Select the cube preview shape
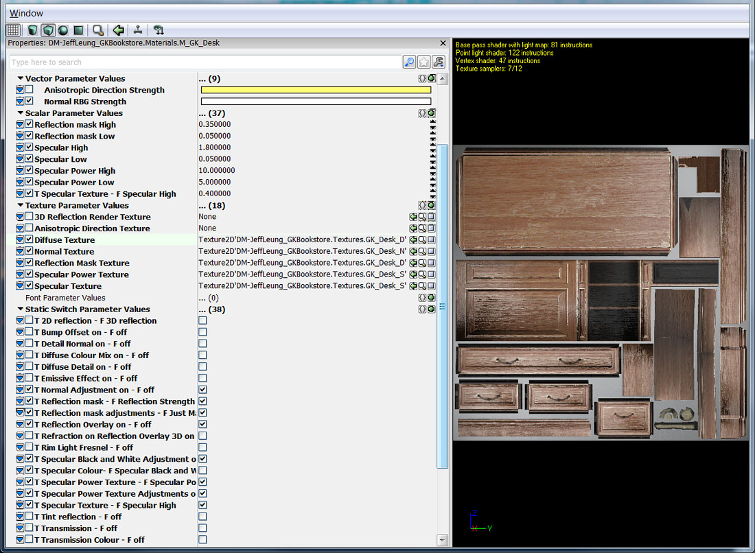Screen dimensions: 755x553 click(x=48, y=30)
